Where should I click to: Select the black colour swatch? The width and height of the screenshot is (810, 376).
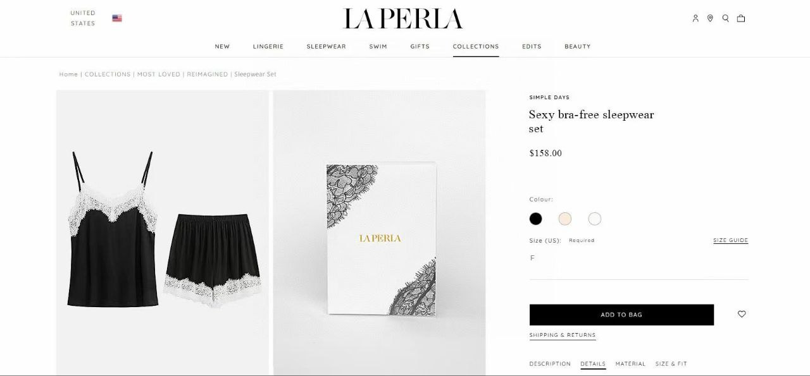tap(536, 219)
